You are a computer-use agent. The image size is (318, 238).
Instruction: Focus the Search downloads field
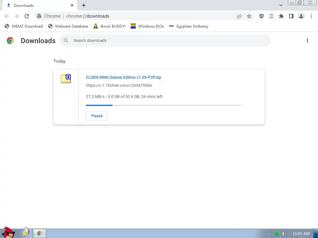[x=165, y=41]
